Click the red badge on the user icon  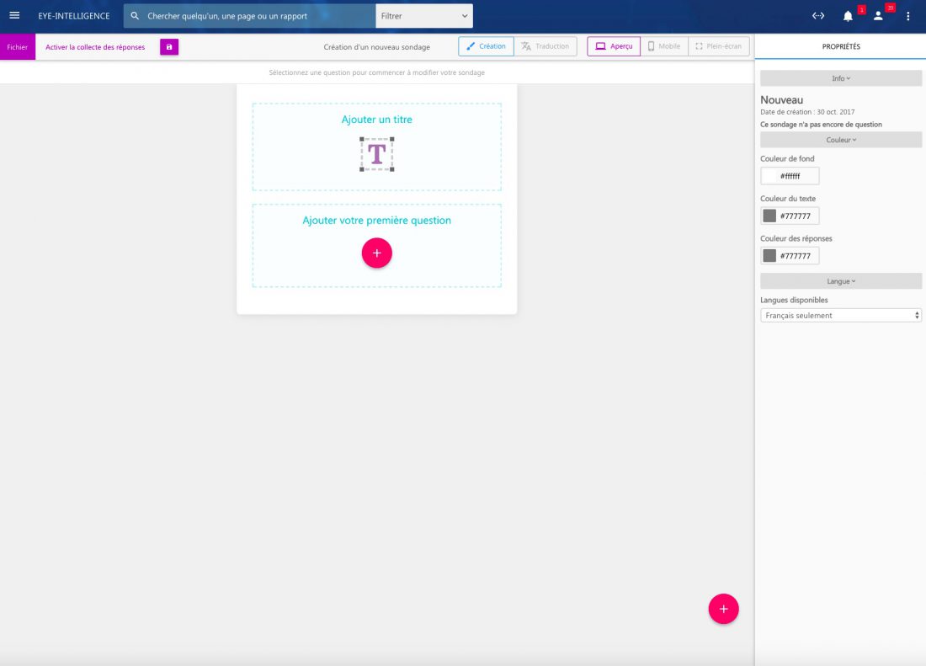click(x=890, y=8)
